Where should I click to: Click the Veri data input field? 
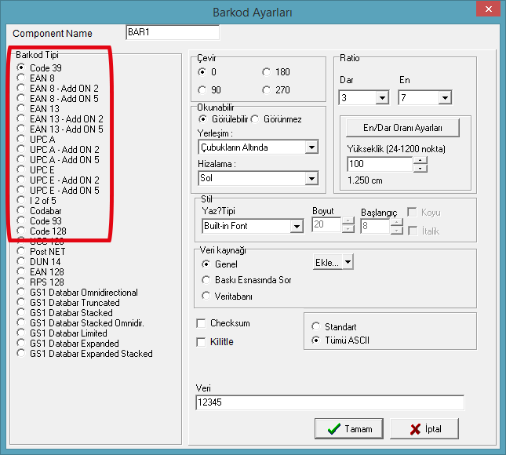(329, 402)
